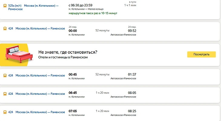Click the bus icon beside the 06:45 departure
The height and width of the screenshot is (121, 221).
pos(5,94)
